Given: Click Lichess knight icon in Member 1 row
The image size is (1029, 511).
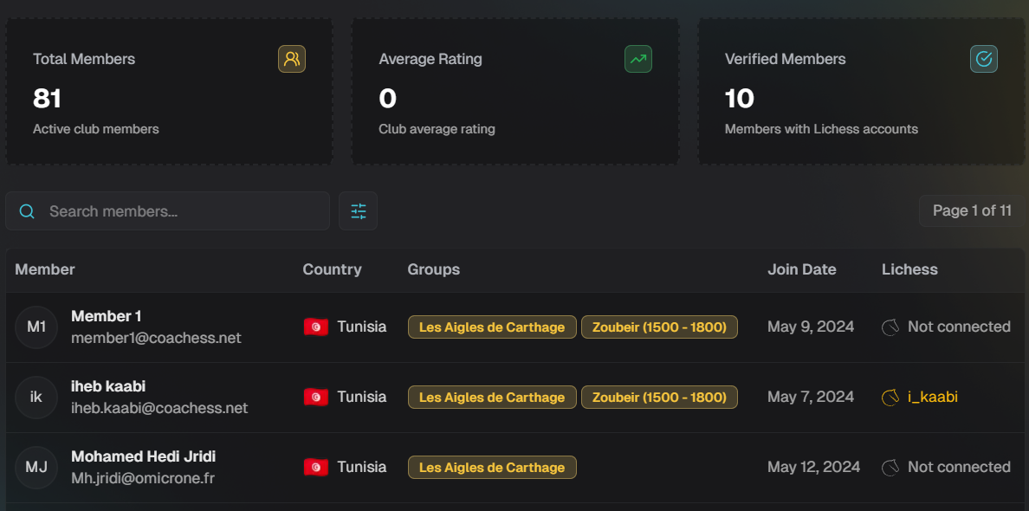Looking at the screenshot, I should tap(890, 327).
